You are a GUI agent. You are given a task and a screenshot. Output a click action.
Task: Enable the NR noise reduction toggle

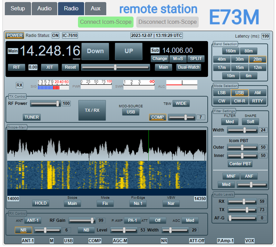tap(23, 230)
